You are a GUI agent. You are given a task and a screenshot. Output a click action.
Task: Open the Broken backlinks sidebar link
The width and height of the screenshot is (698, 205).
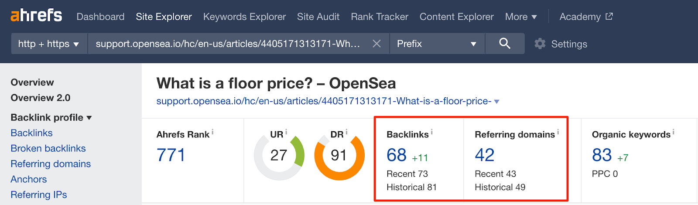(48, 148)
